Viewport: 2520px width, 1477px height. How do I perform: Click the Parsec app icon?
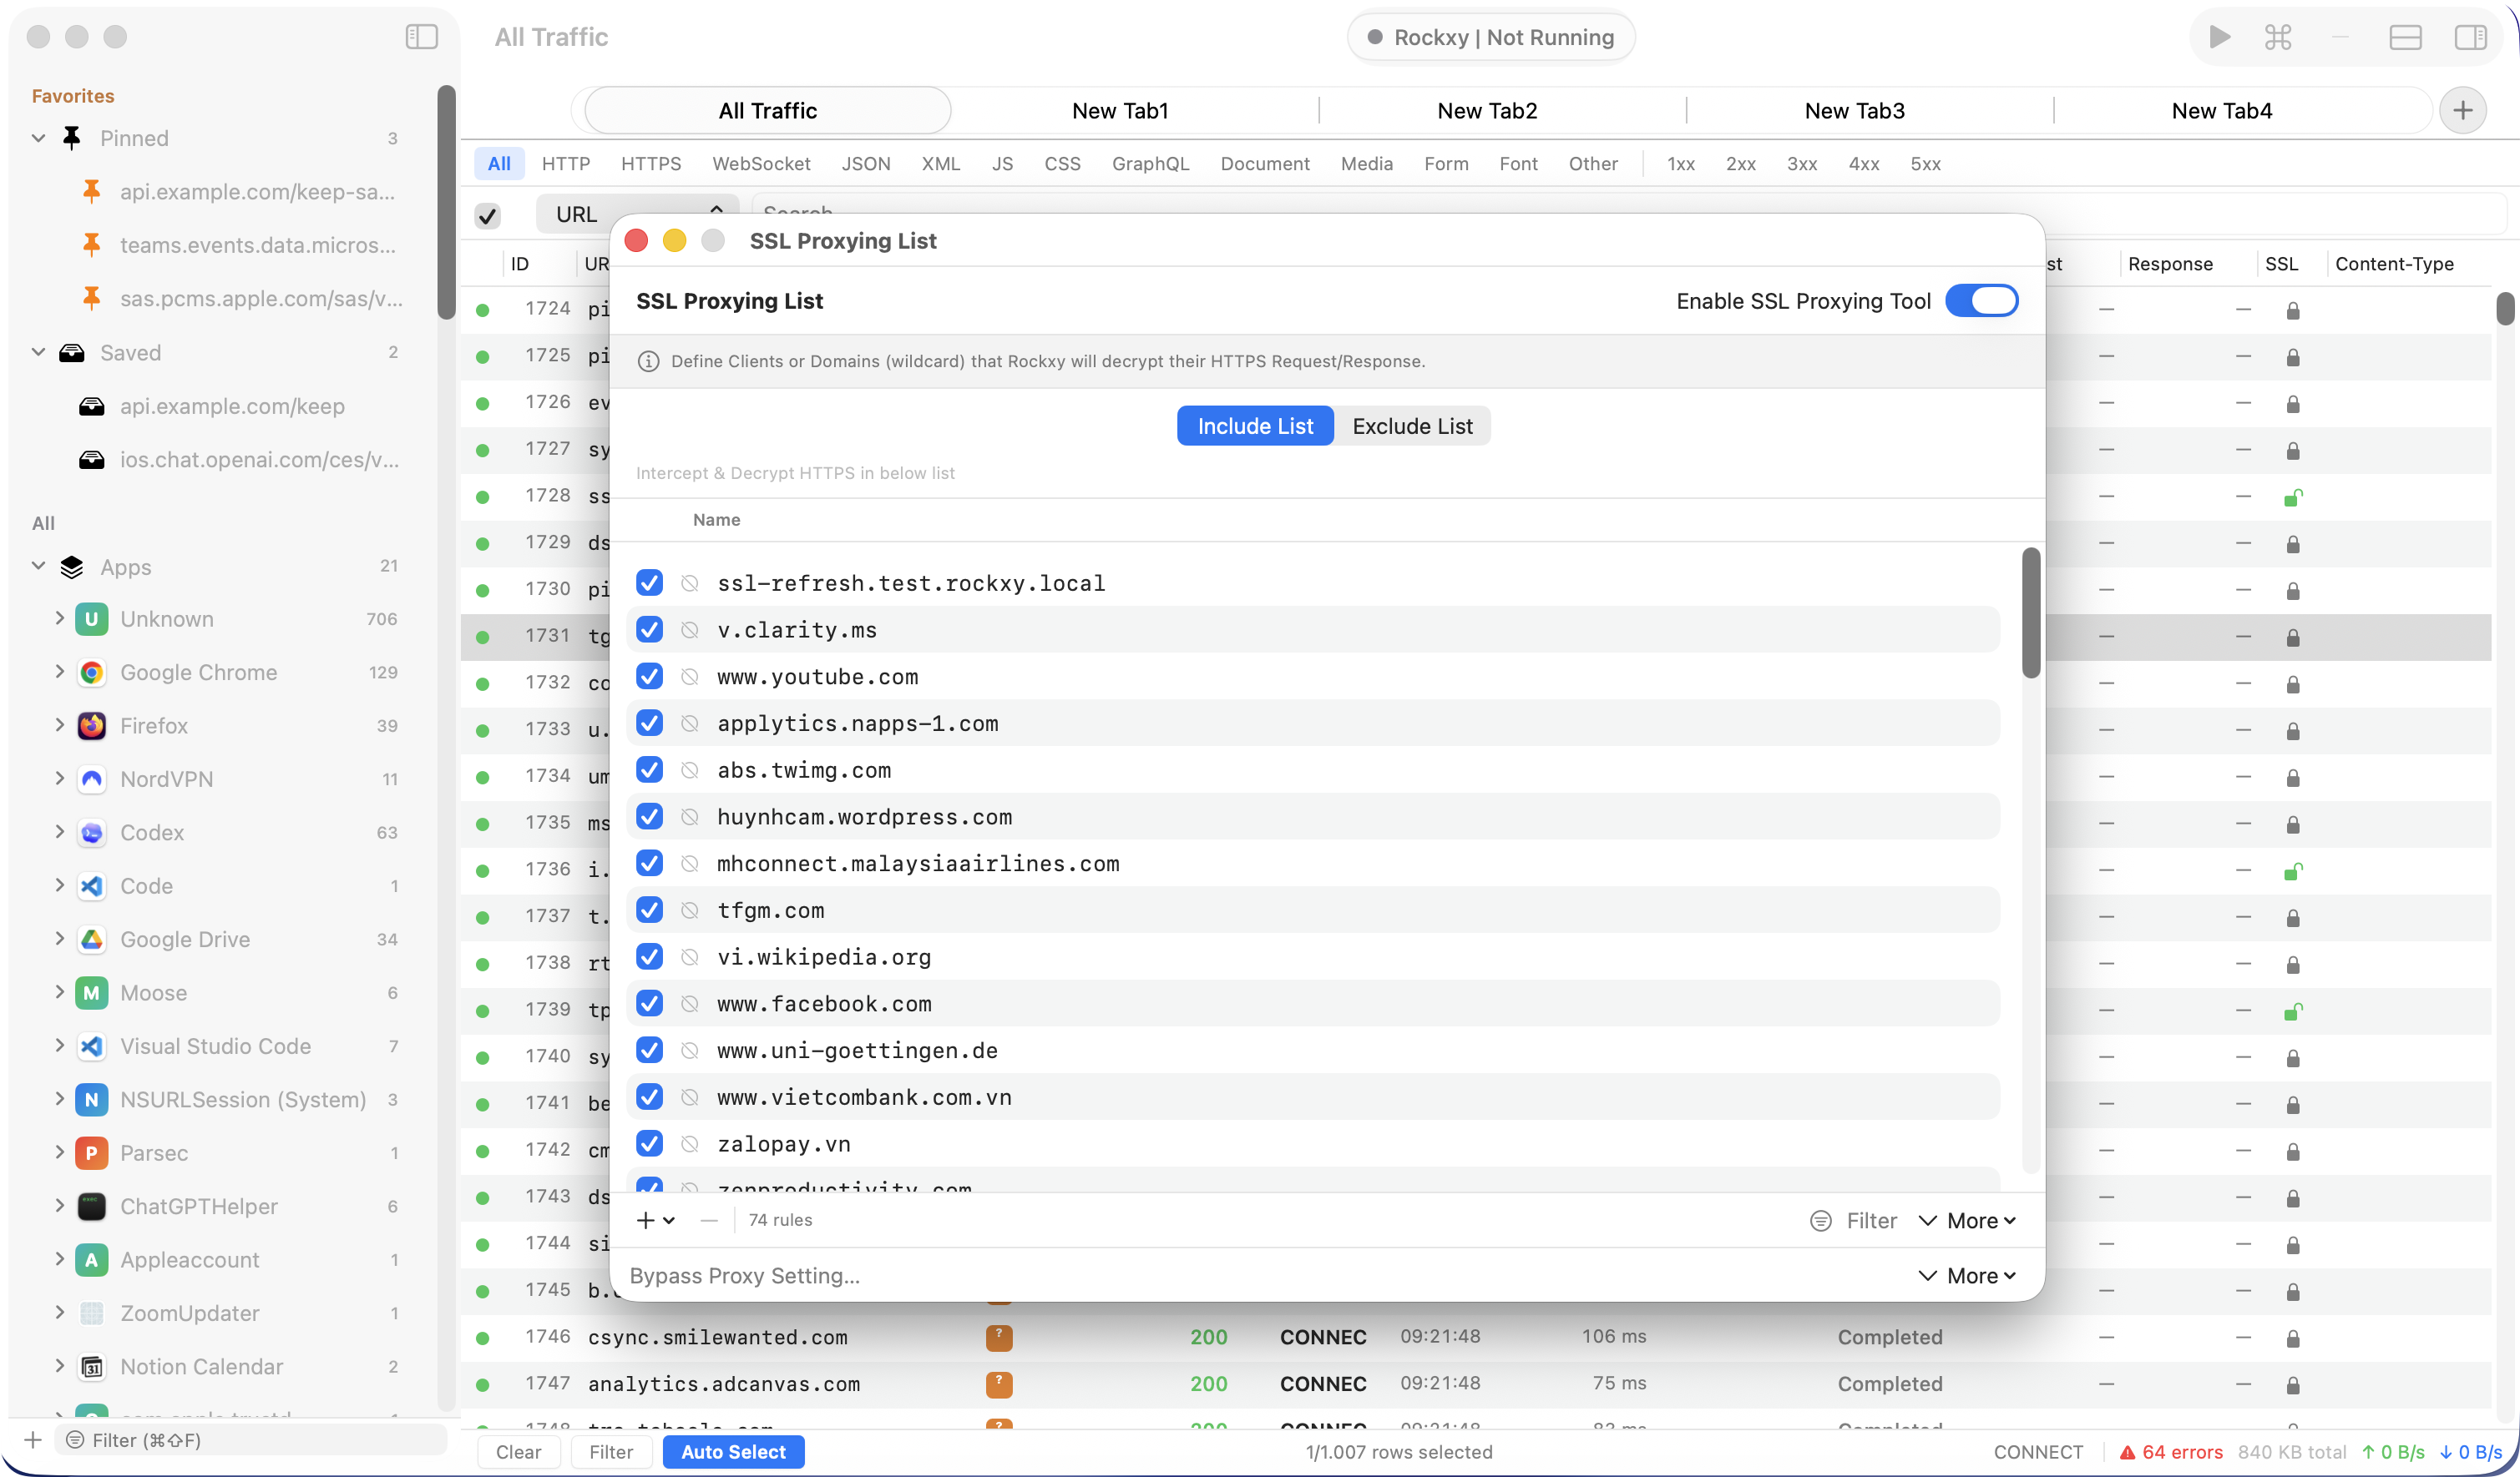click(x=91, y=1153)
